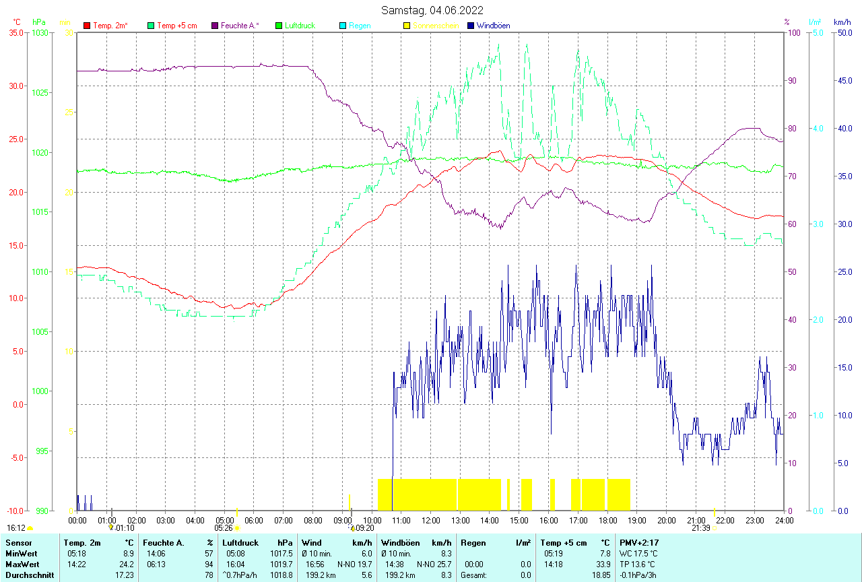Click the Durchschnitt row label

coord(29,575)
